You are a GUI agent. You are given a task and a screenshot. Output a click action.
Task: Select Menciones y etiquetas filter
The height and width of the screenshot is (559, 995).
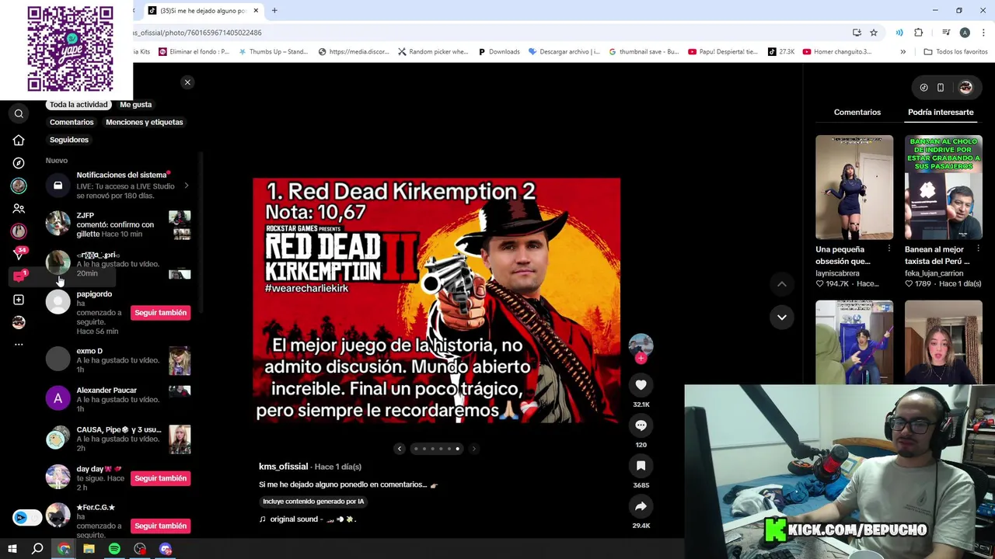tap(145, 123)
